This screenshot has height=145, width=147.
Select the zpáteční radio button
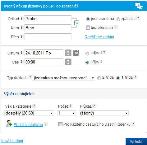coord(118,19)
